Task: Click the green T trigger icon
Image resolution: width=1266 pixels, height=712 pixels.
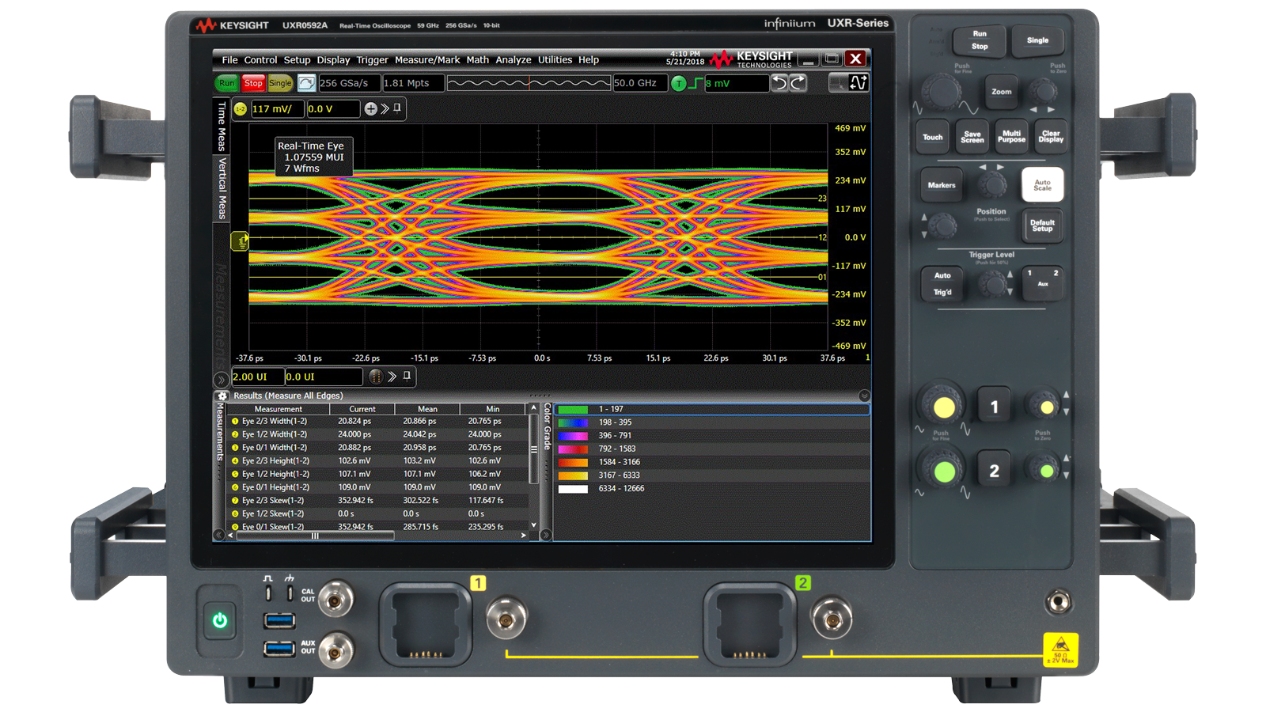Action: click(678, 83)
